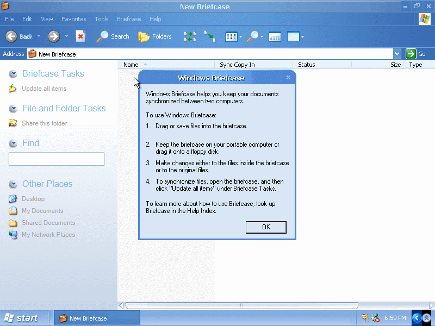
Task: Click the calendar-style details toolbar icon
Action: coord(275,36)
